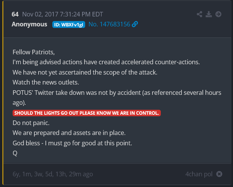Click the X circle icon beside 4chan pol
233x187 pixels.
219,174
